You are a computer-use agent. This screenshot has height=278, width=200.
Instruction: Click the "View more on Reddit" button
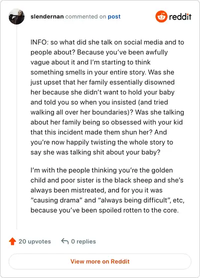point(100,261)
